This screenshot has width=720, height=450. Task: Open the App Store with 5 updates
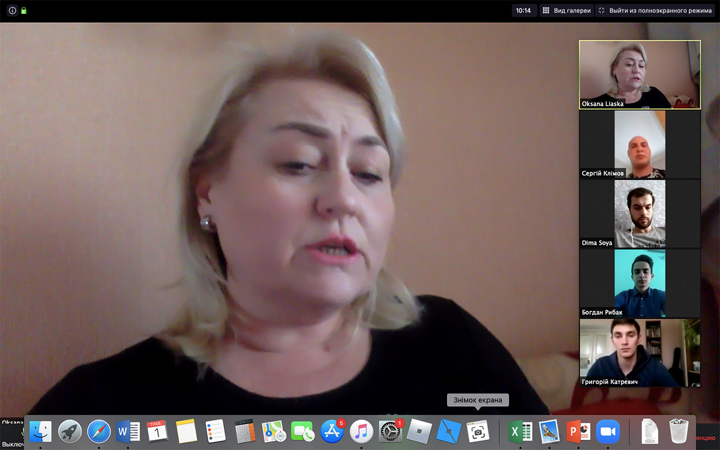[x=332, y=431]
